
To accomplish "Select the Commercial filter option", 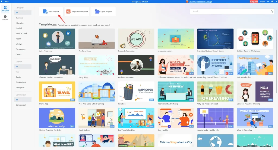I will [x=21, y=105].
